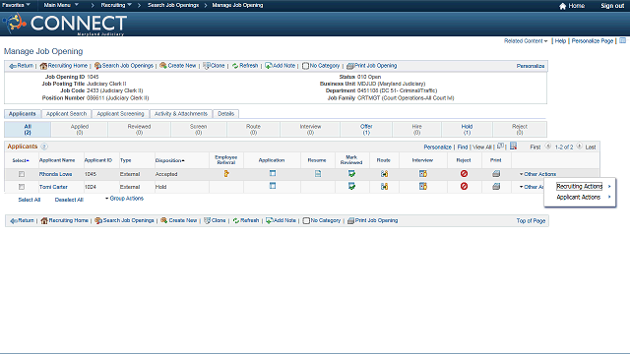Open Favorites dropdown menu
Viewport: 630px width, 354px height.
[16, 5]
